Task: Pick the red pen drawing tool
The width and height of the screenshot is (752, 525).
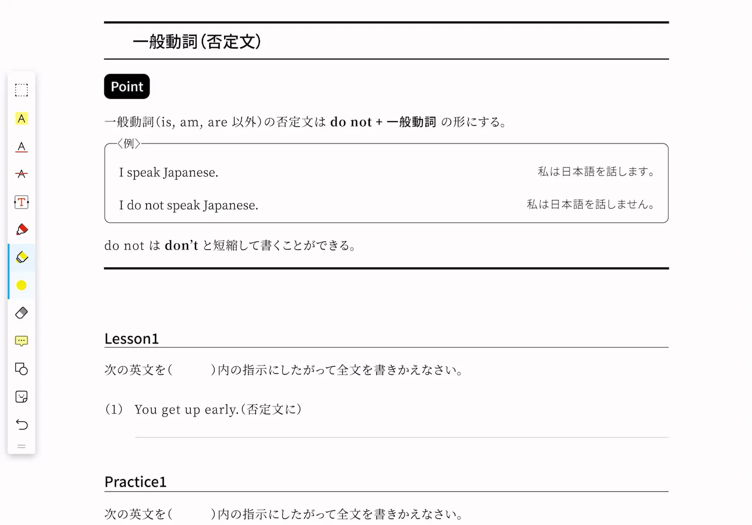Action: coord(21,230)
